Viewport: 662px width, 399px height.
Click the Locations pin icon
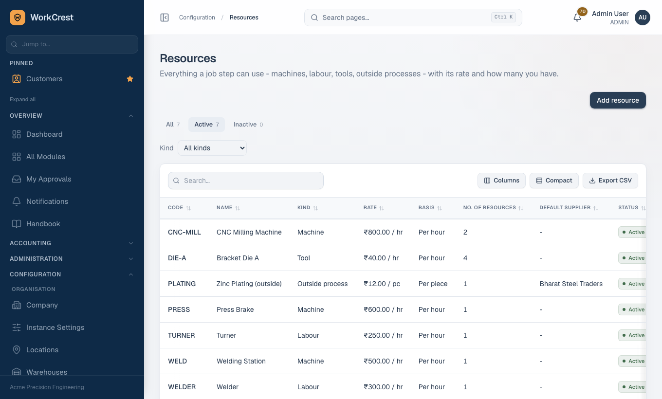pos(17,350)
